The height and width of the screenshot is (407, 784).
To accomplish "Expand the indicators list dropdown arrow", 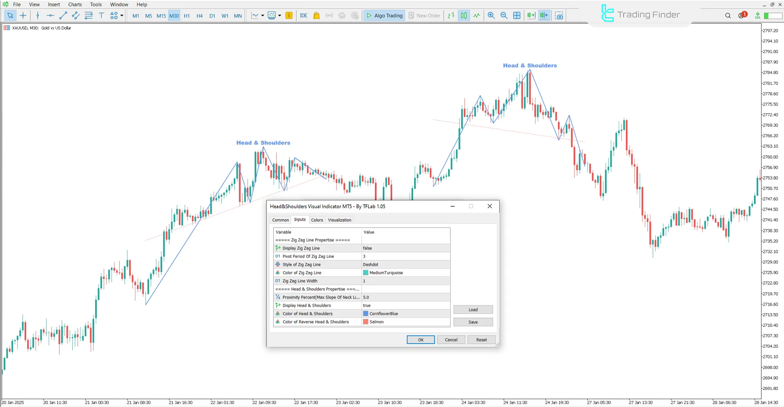I will (x=279, y=16).
